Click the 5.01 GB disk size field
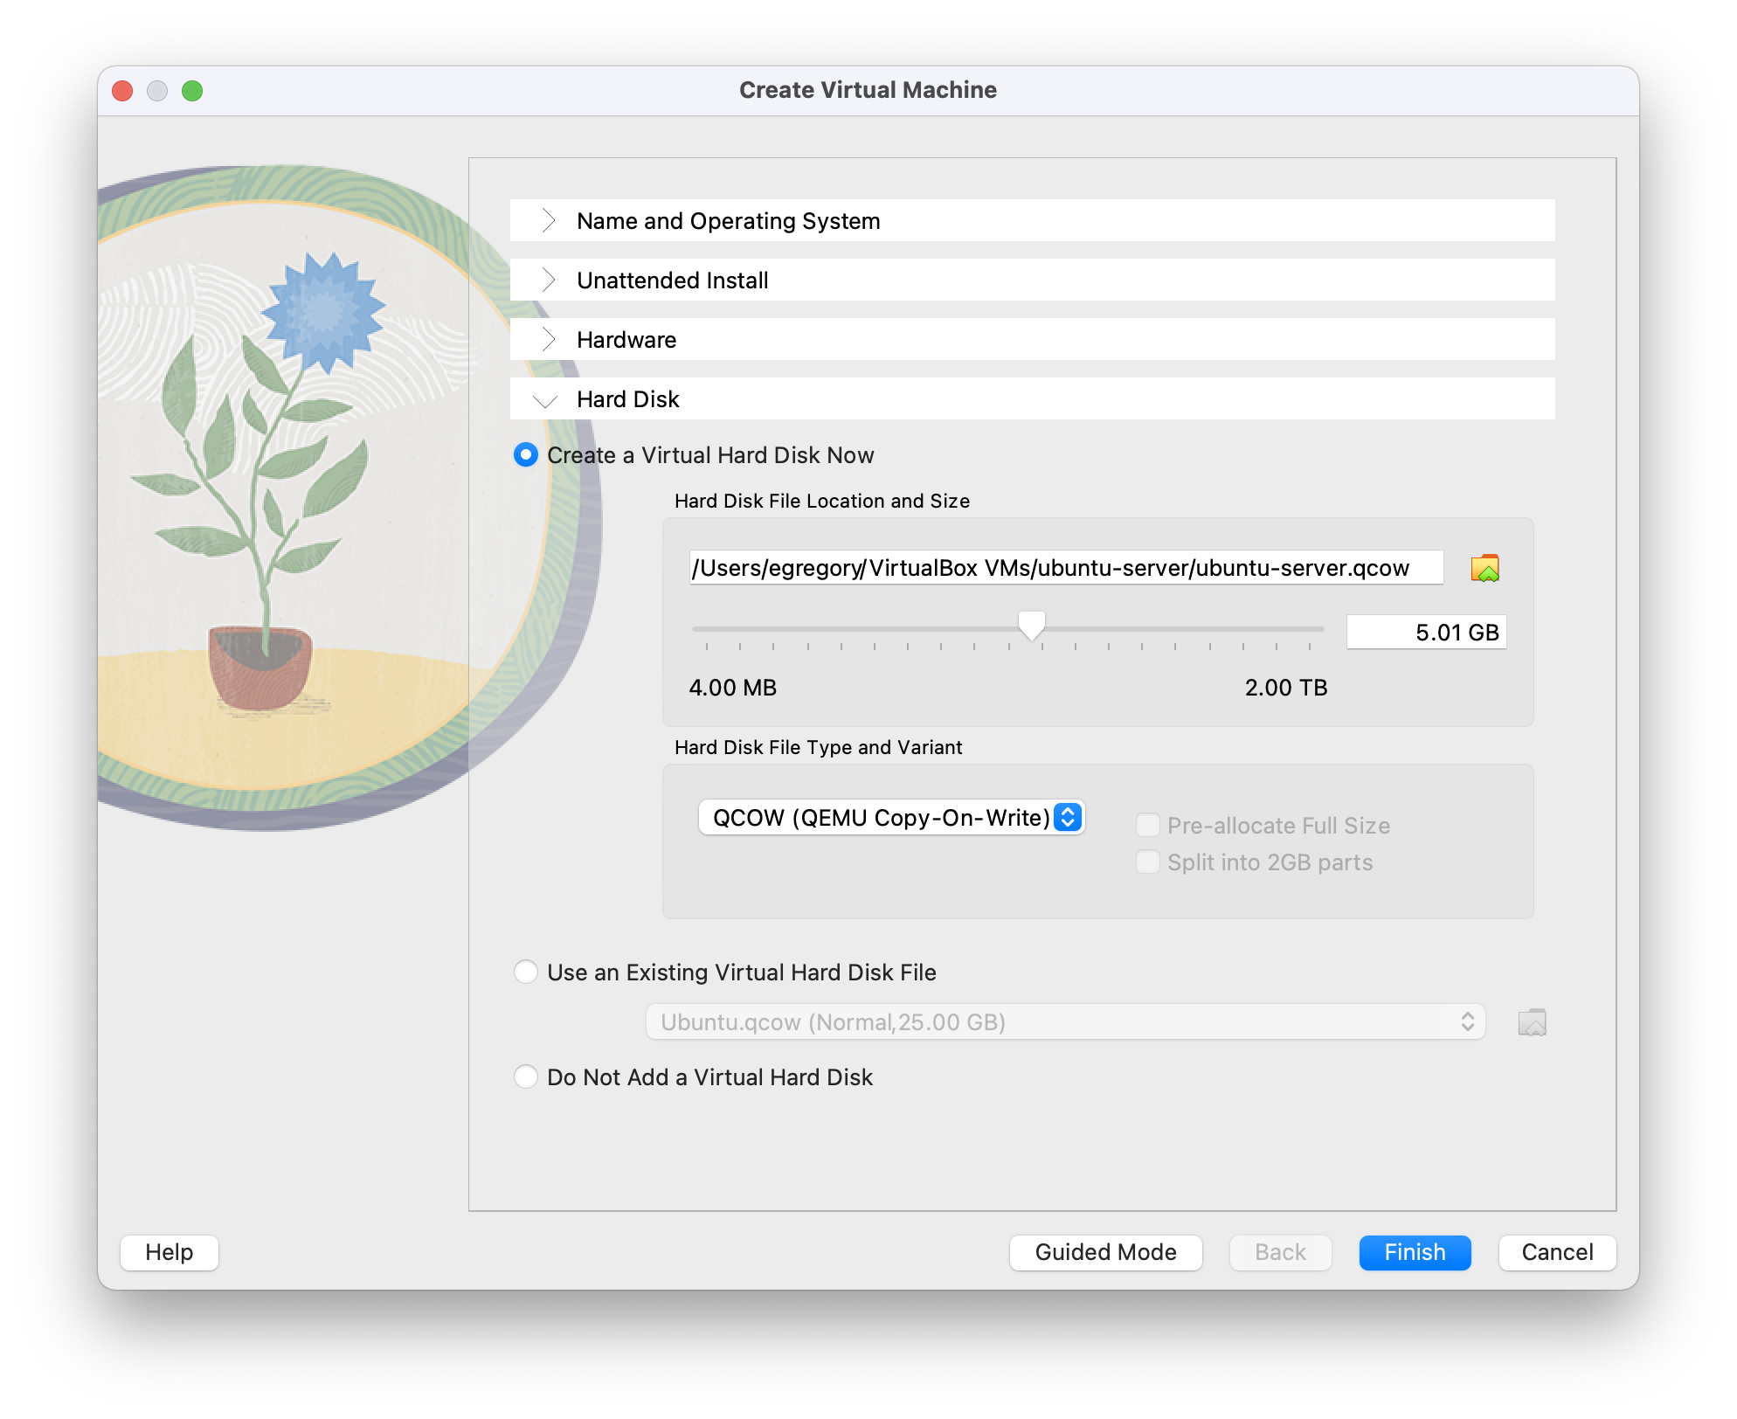The height and width of the screenshot is (1419, 1737). click(x=1426, y=633)
